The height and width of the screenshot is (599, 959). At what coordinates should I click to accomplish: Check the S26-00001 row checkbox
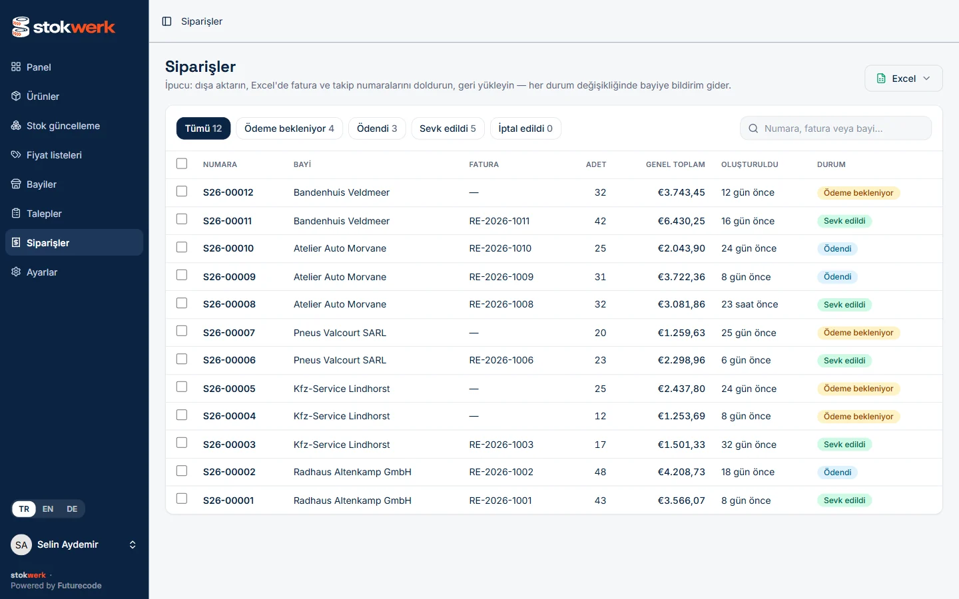pyautogui.click(x=182, y=499)
